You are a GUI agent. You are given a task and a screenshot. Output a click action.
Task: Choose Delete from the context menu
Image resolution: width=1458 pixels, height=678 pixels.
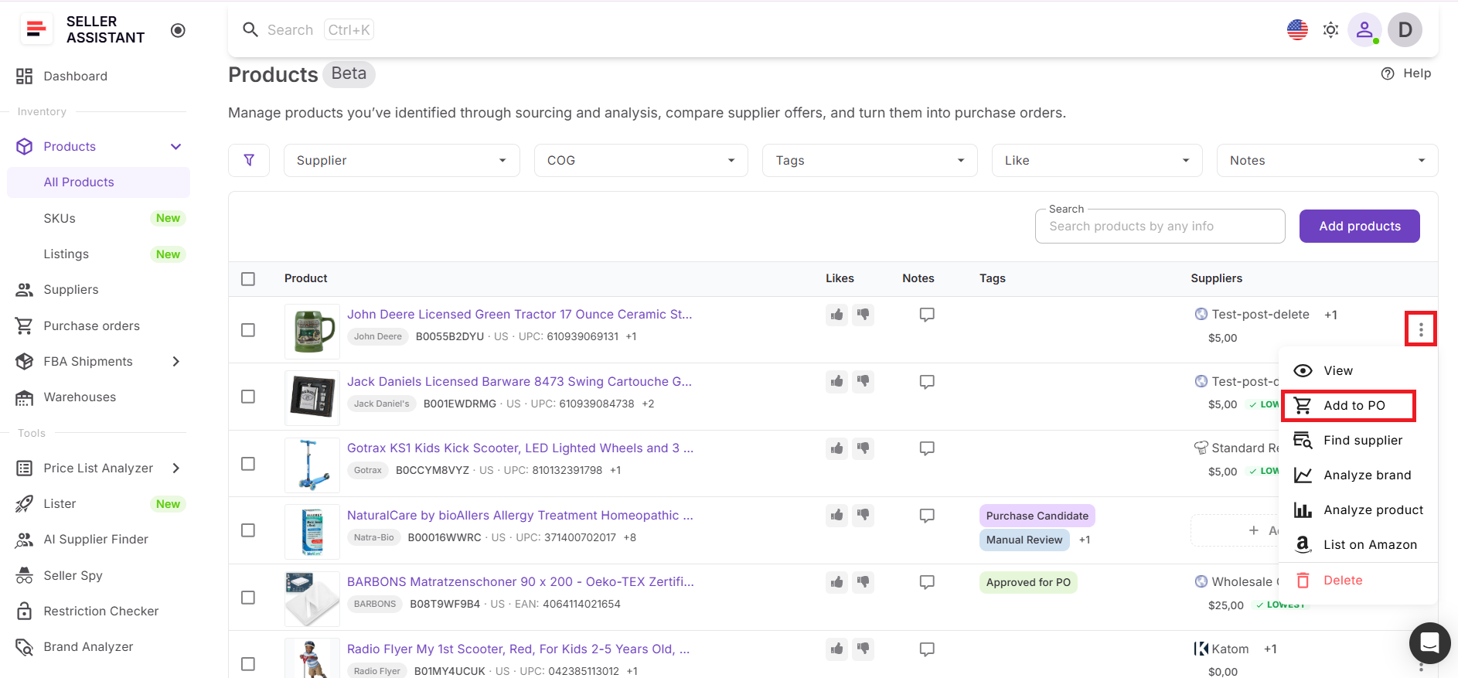point(1358,581)
